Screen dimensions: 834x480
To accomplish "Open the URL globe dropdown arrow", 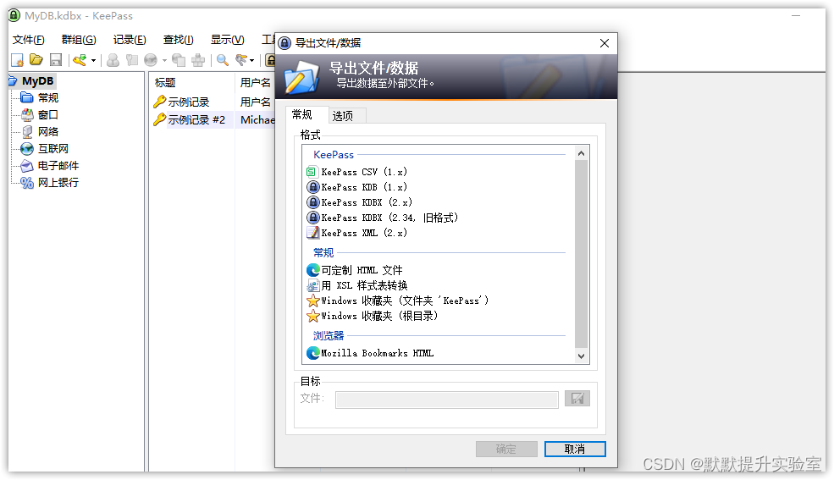I will pos(164,61).
